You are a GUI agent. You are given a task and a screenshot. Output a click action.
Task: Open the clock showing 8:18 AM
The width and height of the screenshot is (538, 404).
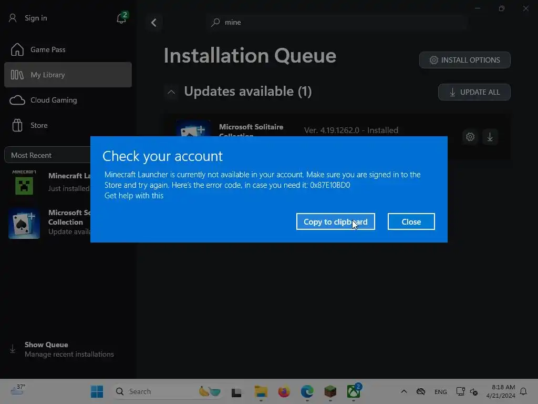click(501, 391)
